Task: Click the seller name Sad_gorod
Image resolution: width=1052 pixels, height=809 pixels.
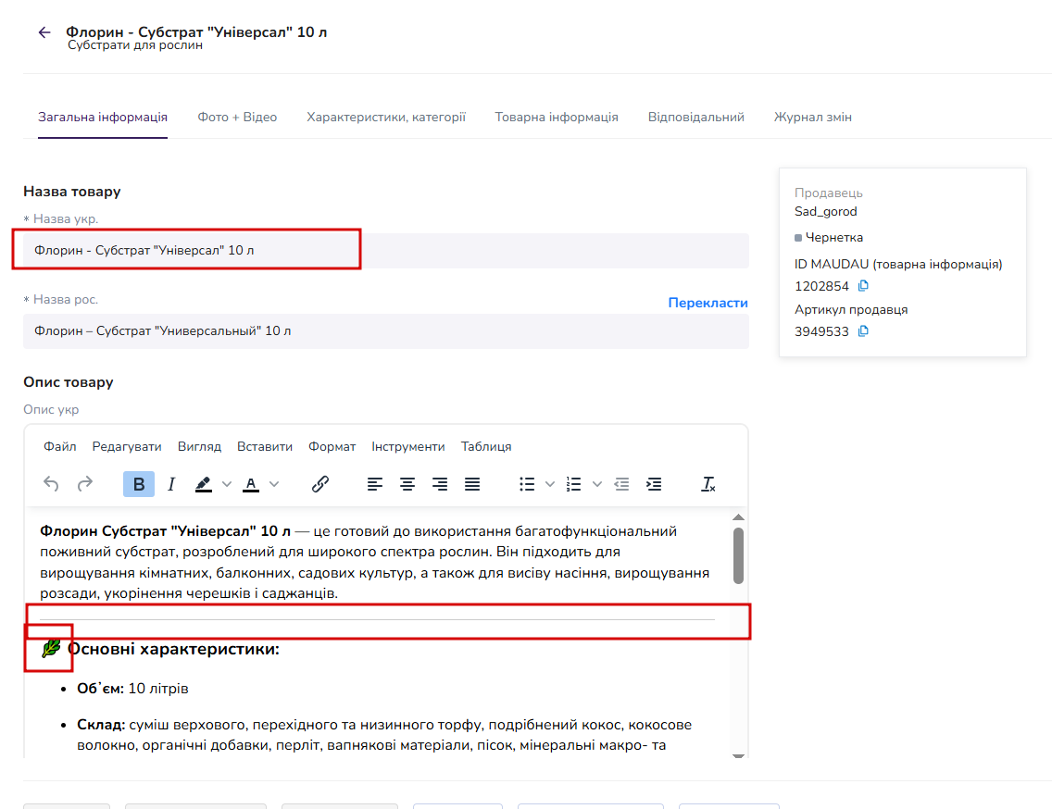Action: click(x=825, y=211)
